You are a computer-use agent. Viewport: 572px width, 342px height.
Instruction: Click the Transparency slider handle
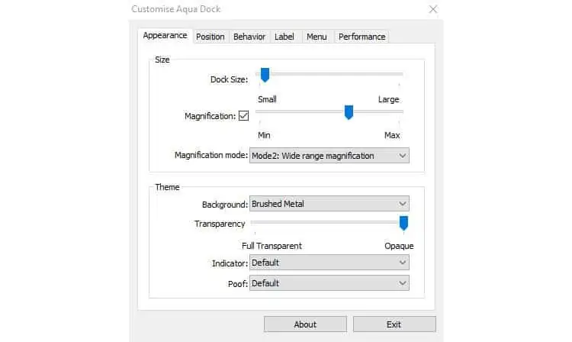403,224
